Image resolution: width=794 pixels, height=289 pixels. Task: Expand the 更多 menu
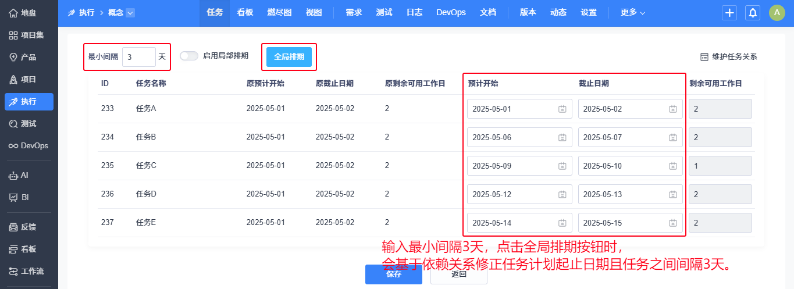click(633, 13)
